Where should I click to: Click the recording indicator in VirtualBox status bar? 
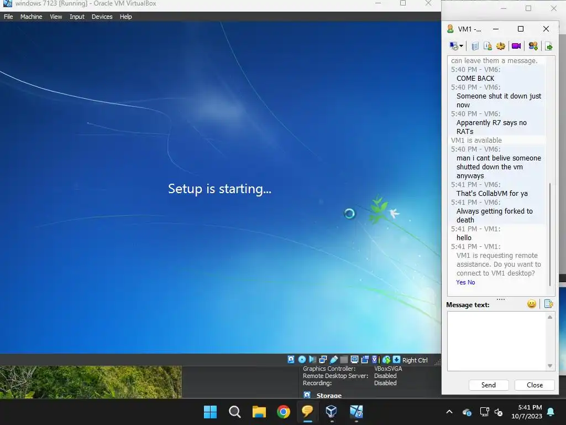pyautogui.click(x=365, y=359)
